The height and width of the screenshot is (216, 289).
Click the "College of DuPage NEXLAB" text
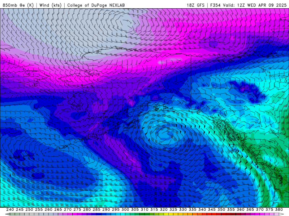pyautogui.click(x=96, y=5)
